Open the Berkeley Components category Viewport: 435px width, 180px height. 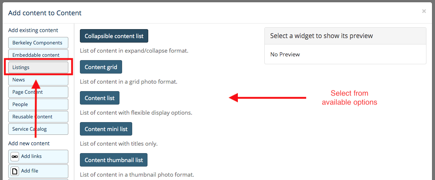[x=38, y=43]
